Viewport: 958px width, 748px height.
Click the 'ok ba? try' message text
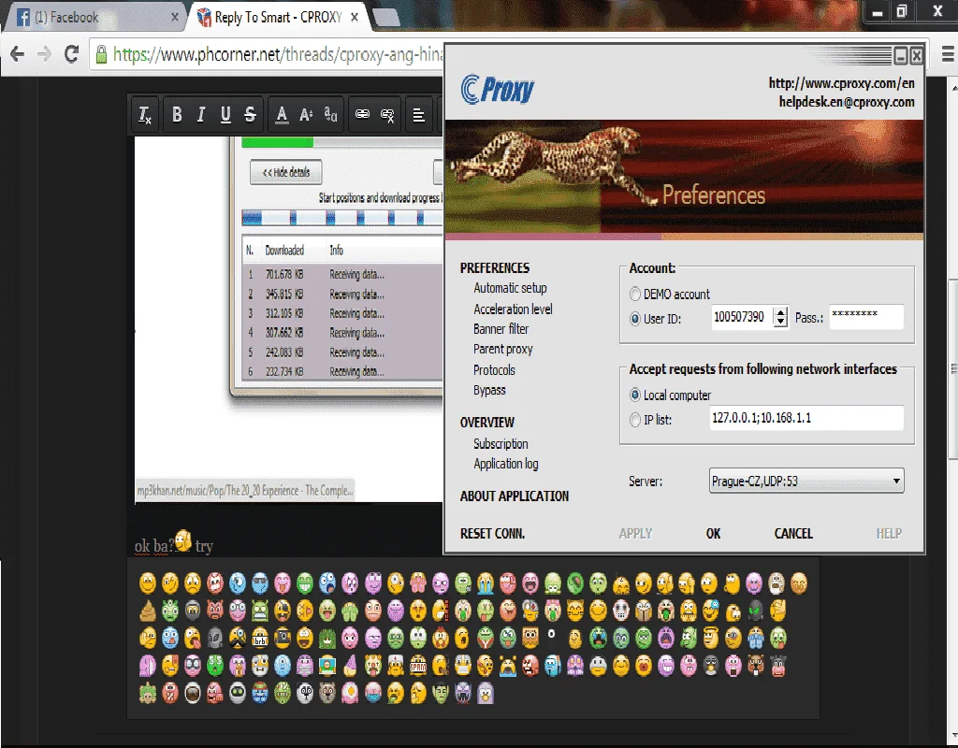click(173, 544)
